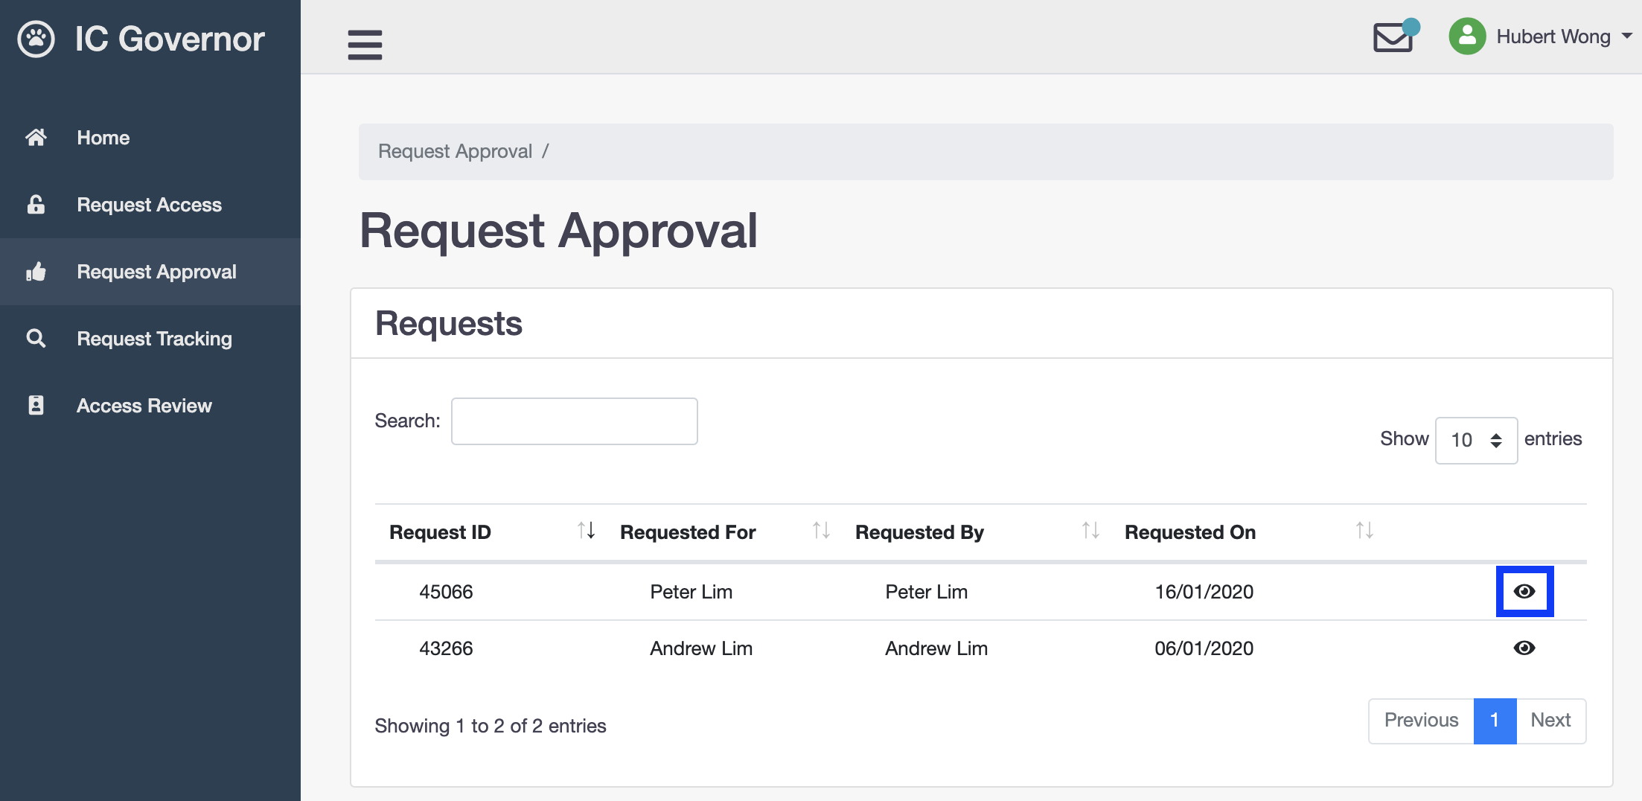Viewport: 1642px width, 801px height.
Task: Click the Request Access unlock icon
Action: click(x=36, y=205)
